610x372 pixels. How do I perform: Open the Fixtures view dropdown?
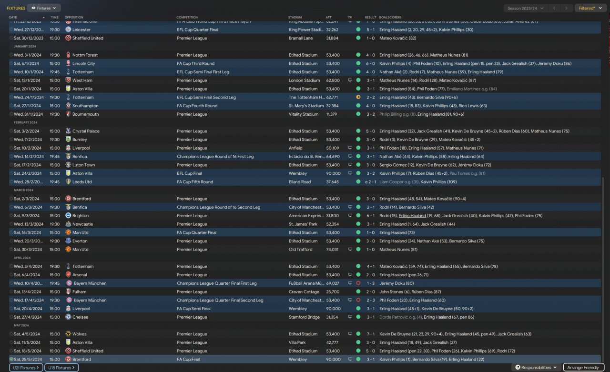click(x=44, y=8)
